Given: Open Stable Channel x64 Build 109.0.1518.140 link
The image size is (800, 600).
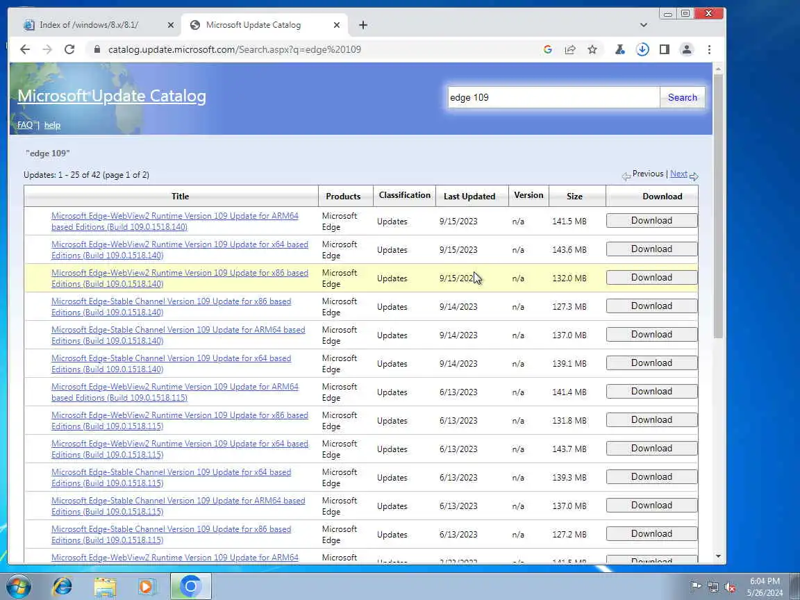Looking at the screenshot, I should [x=172, y=364].
